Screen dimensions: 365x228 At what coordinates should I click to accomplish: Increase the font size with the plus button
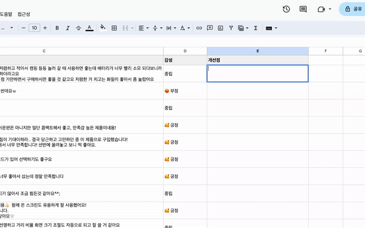(x=45, y=28)
